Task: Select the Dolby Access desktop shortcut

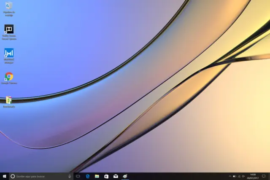Action: 9,29
